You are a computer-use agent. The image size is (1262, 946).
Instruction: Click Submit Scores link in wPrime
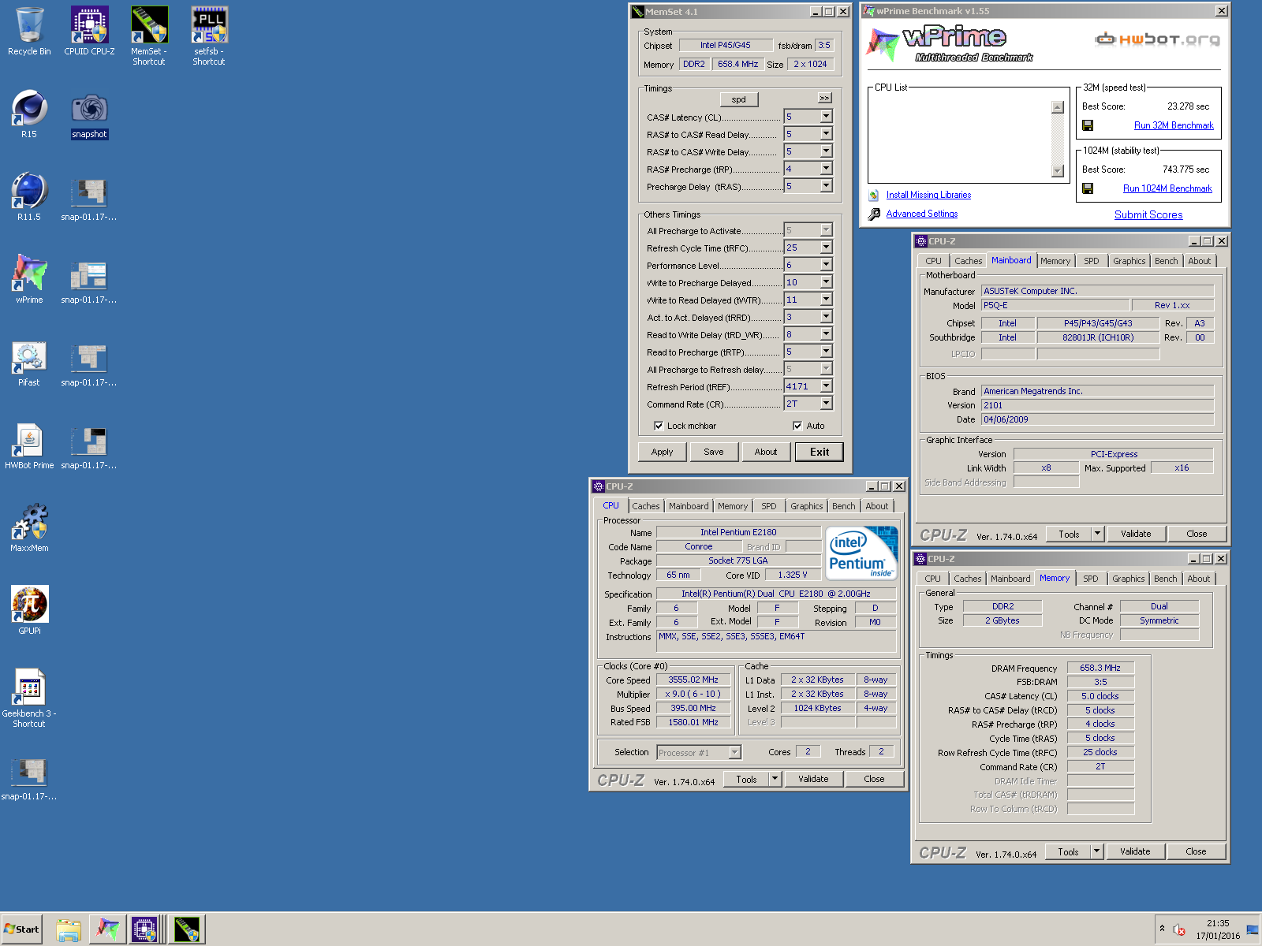click(1148, 214)
